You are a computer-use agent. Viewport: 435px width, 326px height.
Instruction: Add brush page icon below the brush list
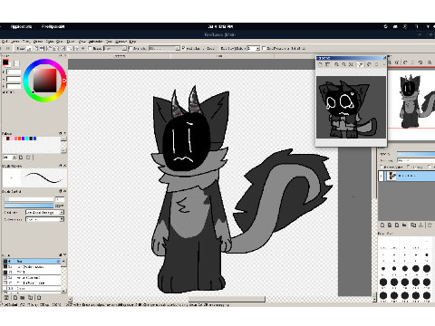tap(15, 298)
